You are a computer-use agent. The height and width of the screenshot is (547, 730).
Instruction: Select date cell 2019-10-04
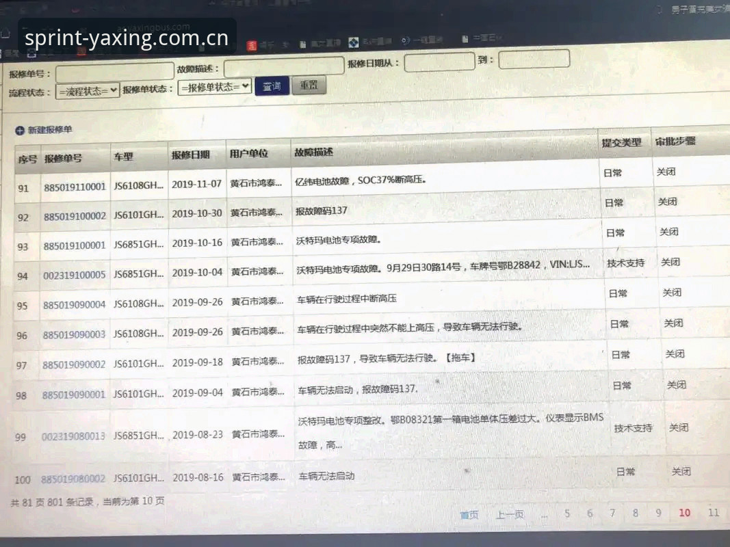[x=198, y=273]
